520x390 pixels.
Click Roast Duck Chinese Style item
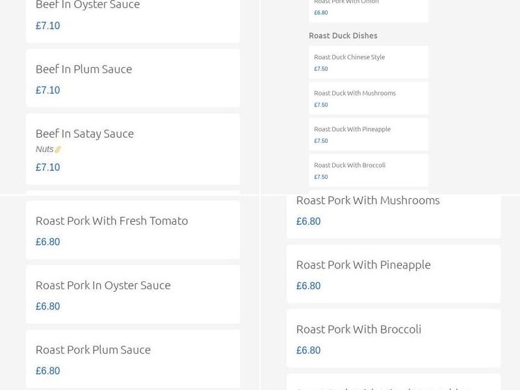368,62
